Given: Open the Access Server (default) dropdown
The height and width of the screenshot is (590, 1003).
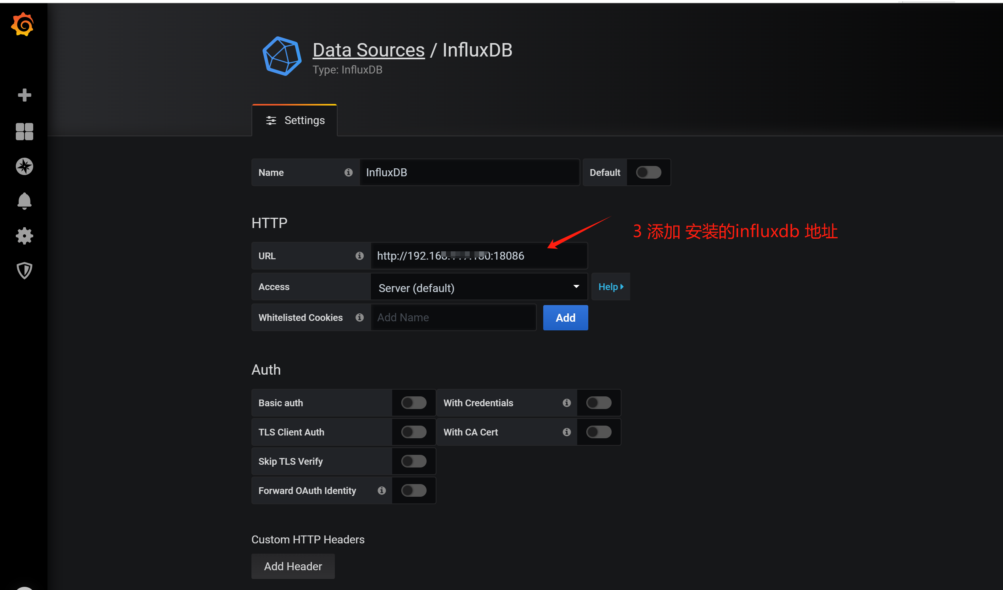Looking at the screenshot, I should click(478, 287).
